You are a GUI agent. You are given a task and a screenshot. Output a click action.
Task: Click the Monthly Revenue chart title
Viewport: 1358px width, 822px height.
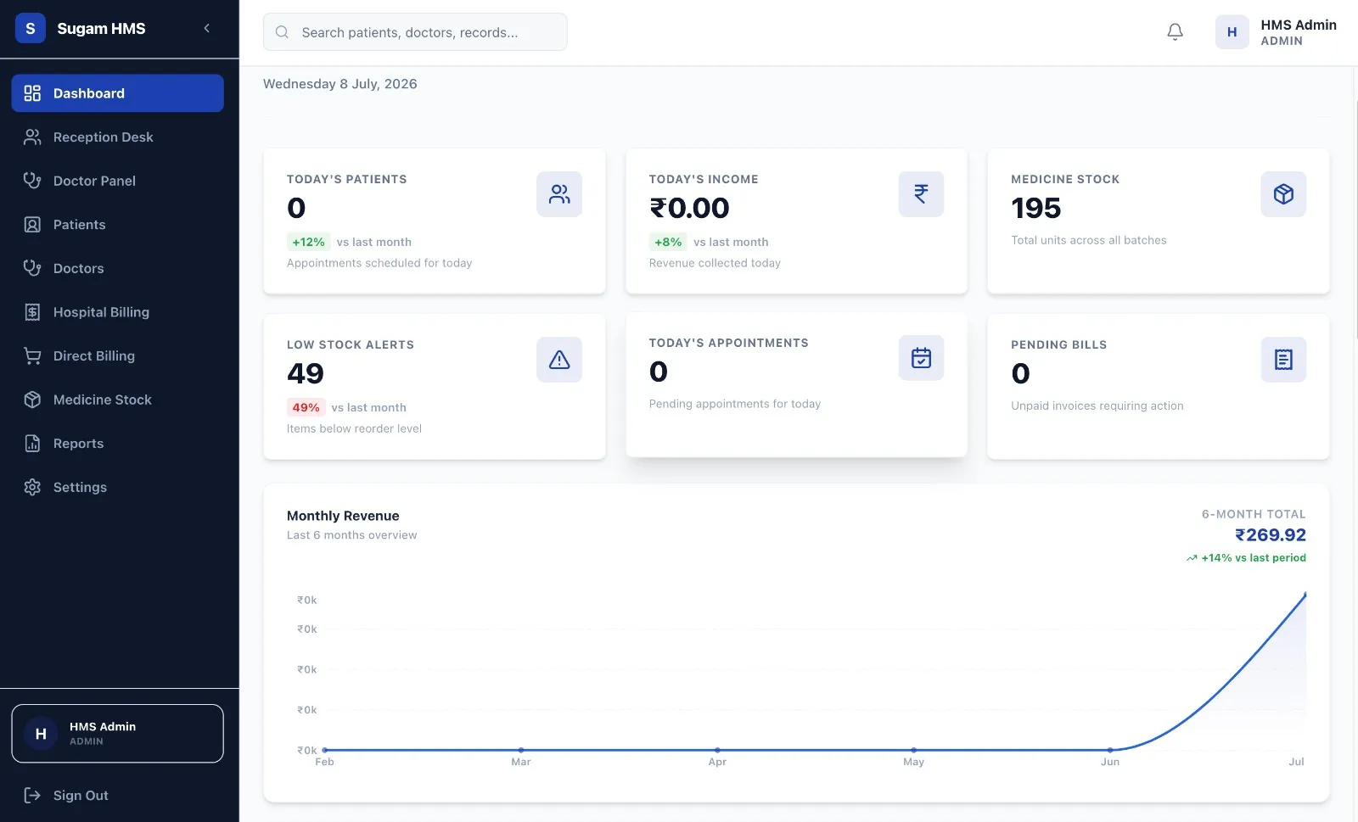coord(343,516)
